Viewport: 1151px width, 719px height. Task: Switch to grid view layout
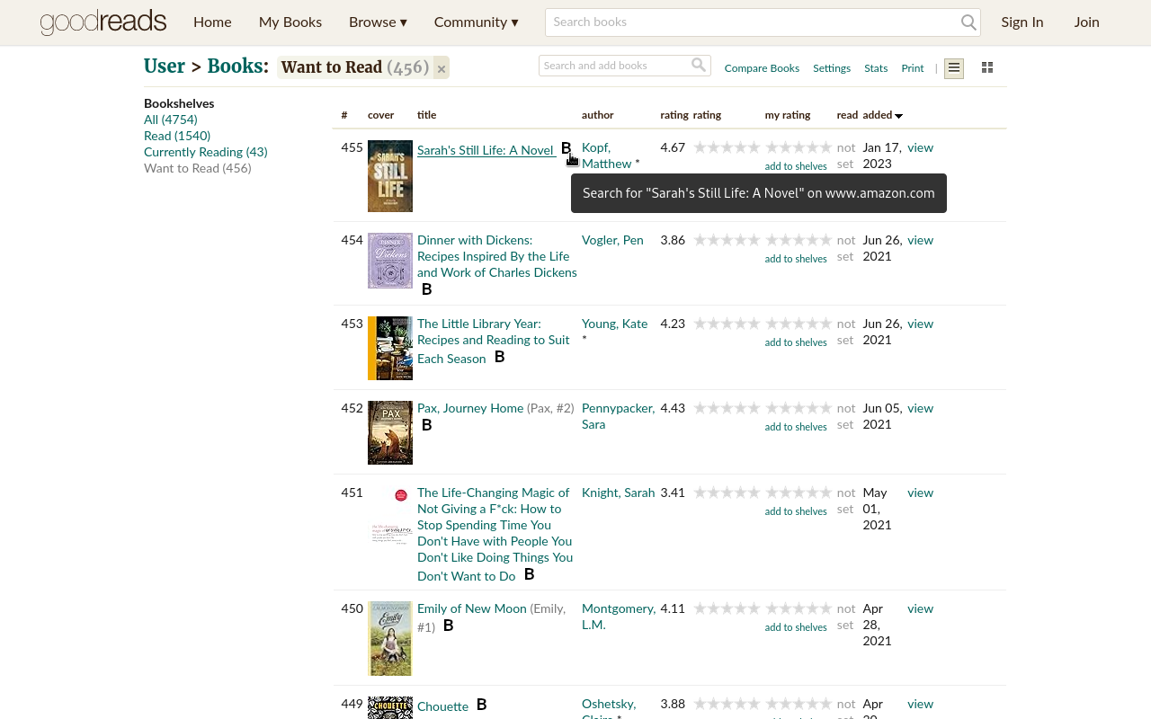pyautogui.click(x=986, y=67)
